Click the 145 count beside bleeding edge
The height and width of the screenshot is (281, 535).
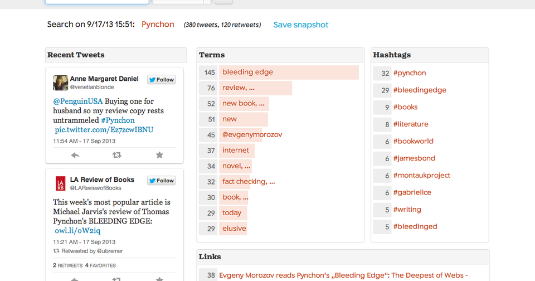point(208,72)
